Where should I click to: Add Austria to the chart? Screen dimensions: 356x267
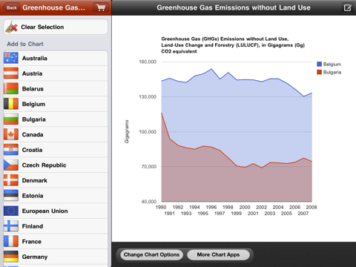point(56,73)
